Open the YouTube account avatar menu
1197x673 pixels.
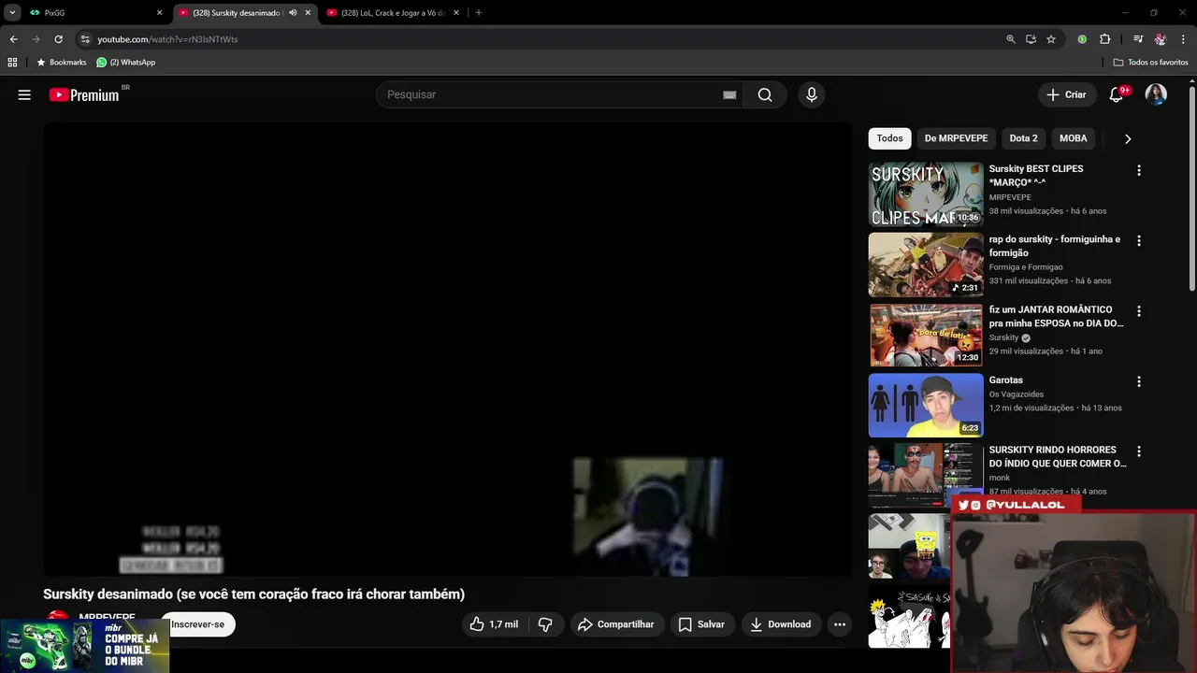(x=1156, y=94)
